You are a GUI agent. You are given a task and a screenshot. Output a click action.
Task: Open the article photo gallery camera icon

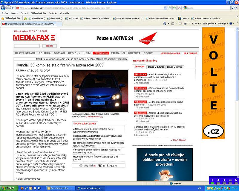pos(91,166)
